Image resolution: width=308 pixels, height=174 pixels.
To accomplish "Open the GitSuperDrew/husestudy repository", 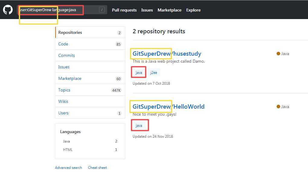I will click(x=167, y=54).
